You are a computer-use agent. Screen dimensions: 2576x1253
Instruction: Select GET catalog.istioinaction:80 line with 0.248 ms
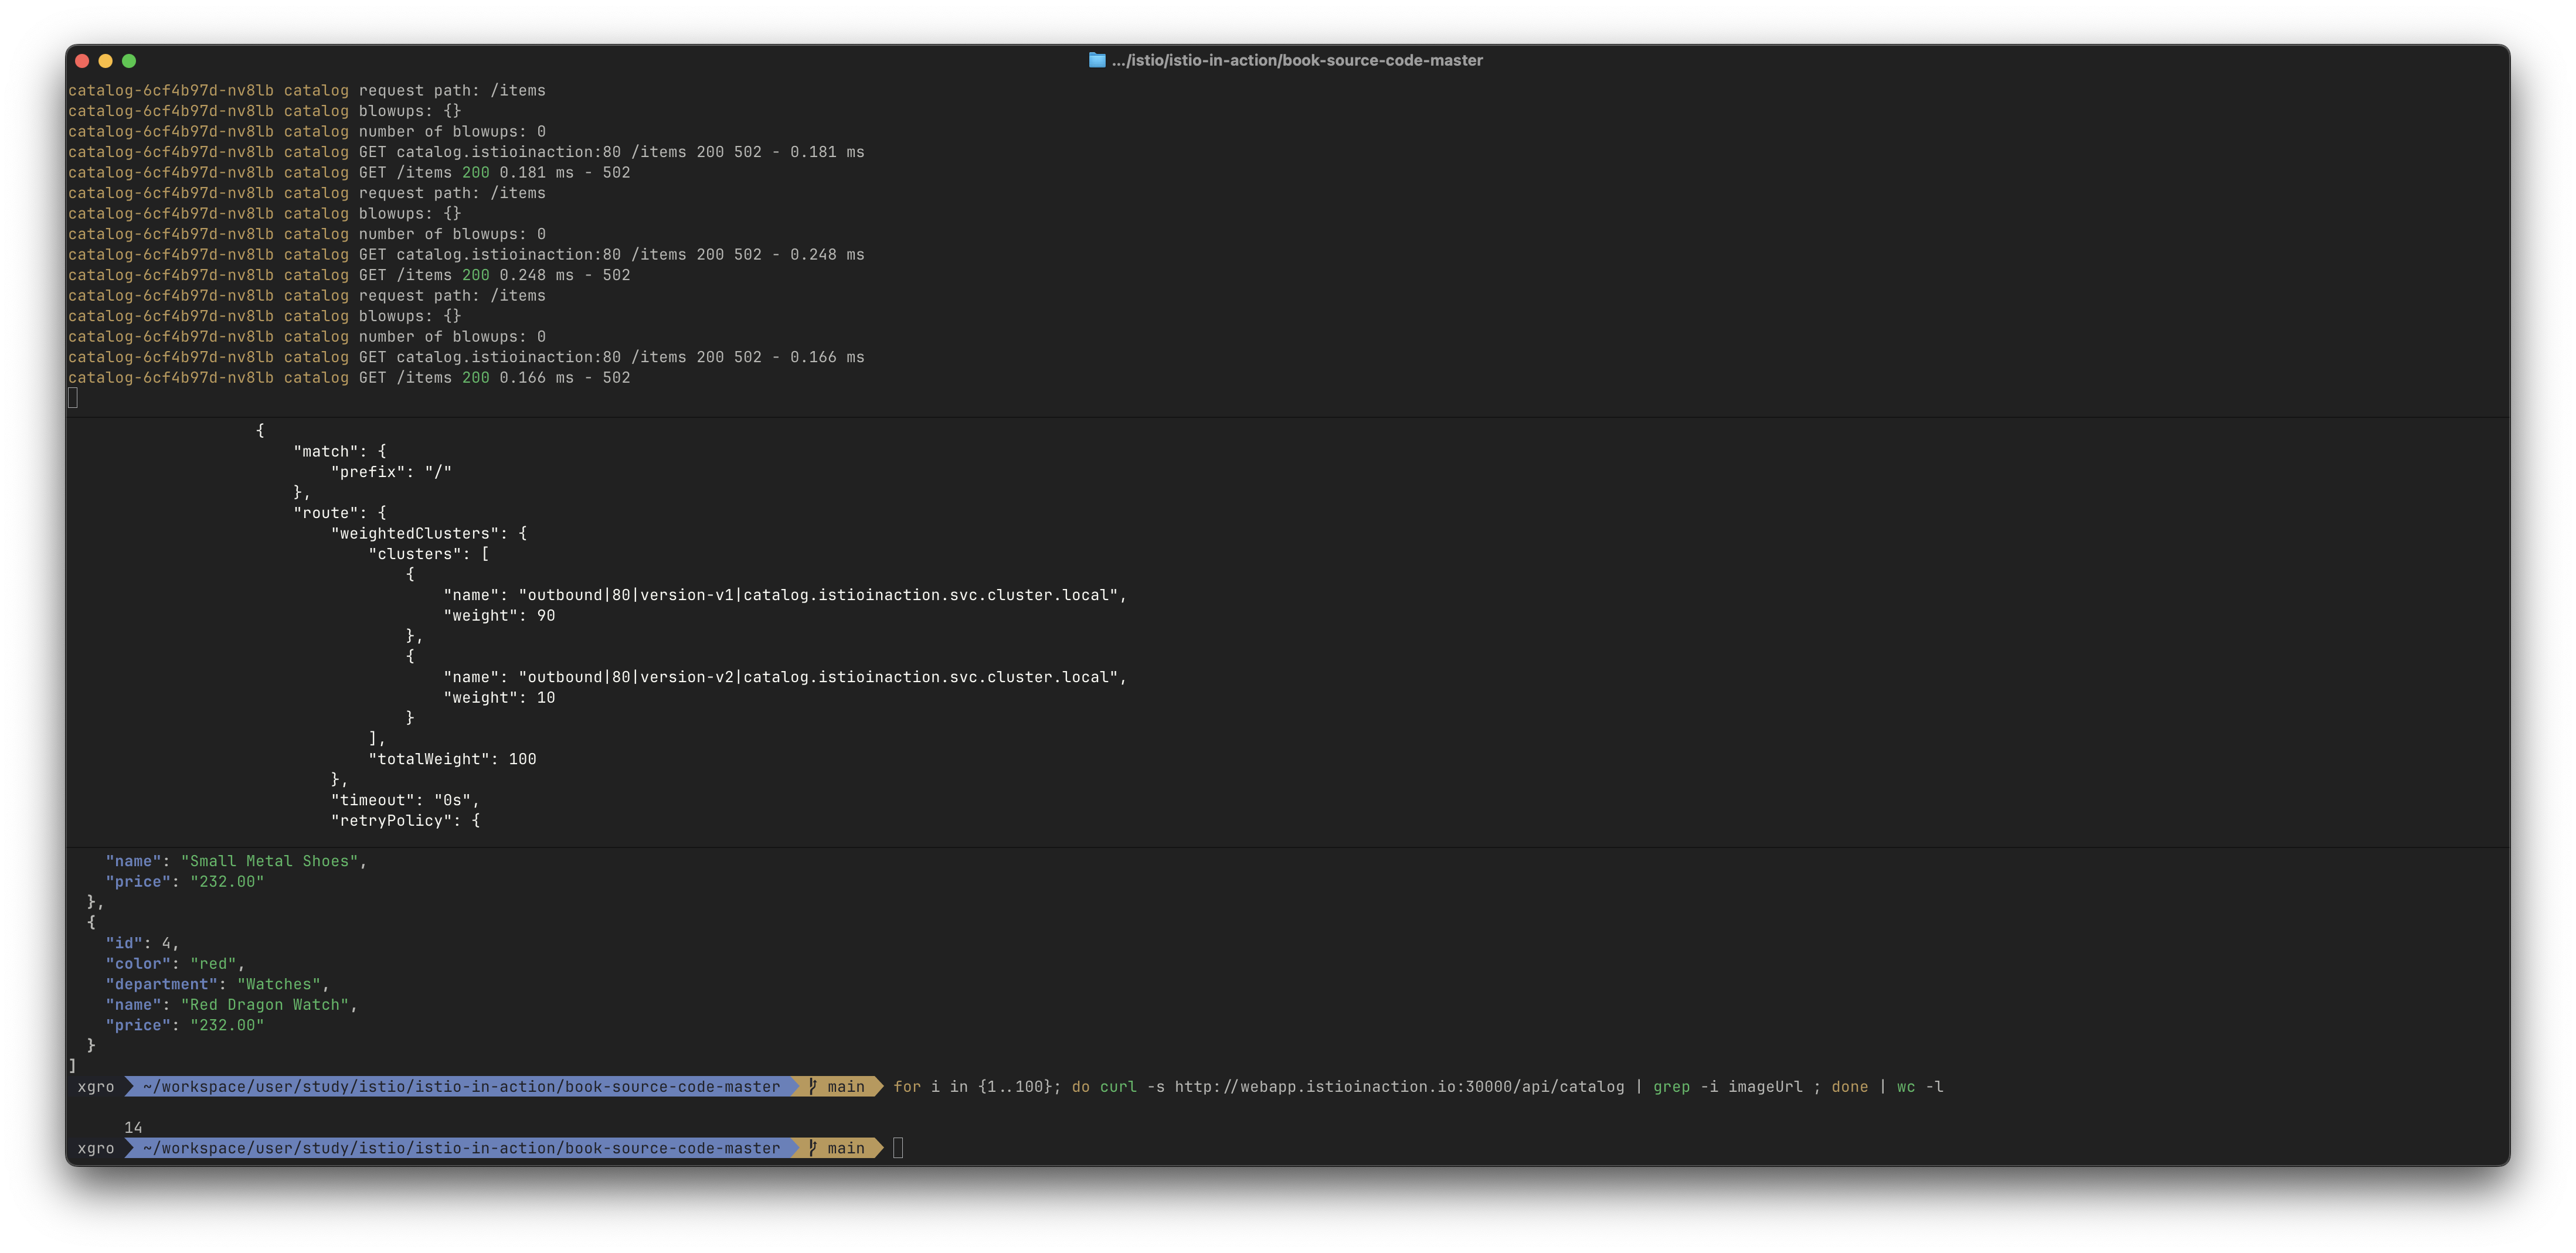[x=466, y=255]
